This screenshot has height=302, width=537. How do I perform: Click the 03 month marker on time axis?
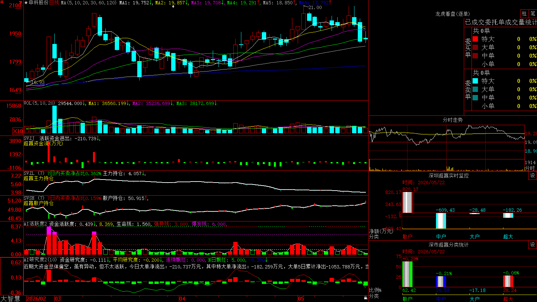pyautogui.click(x=58, y=299)
